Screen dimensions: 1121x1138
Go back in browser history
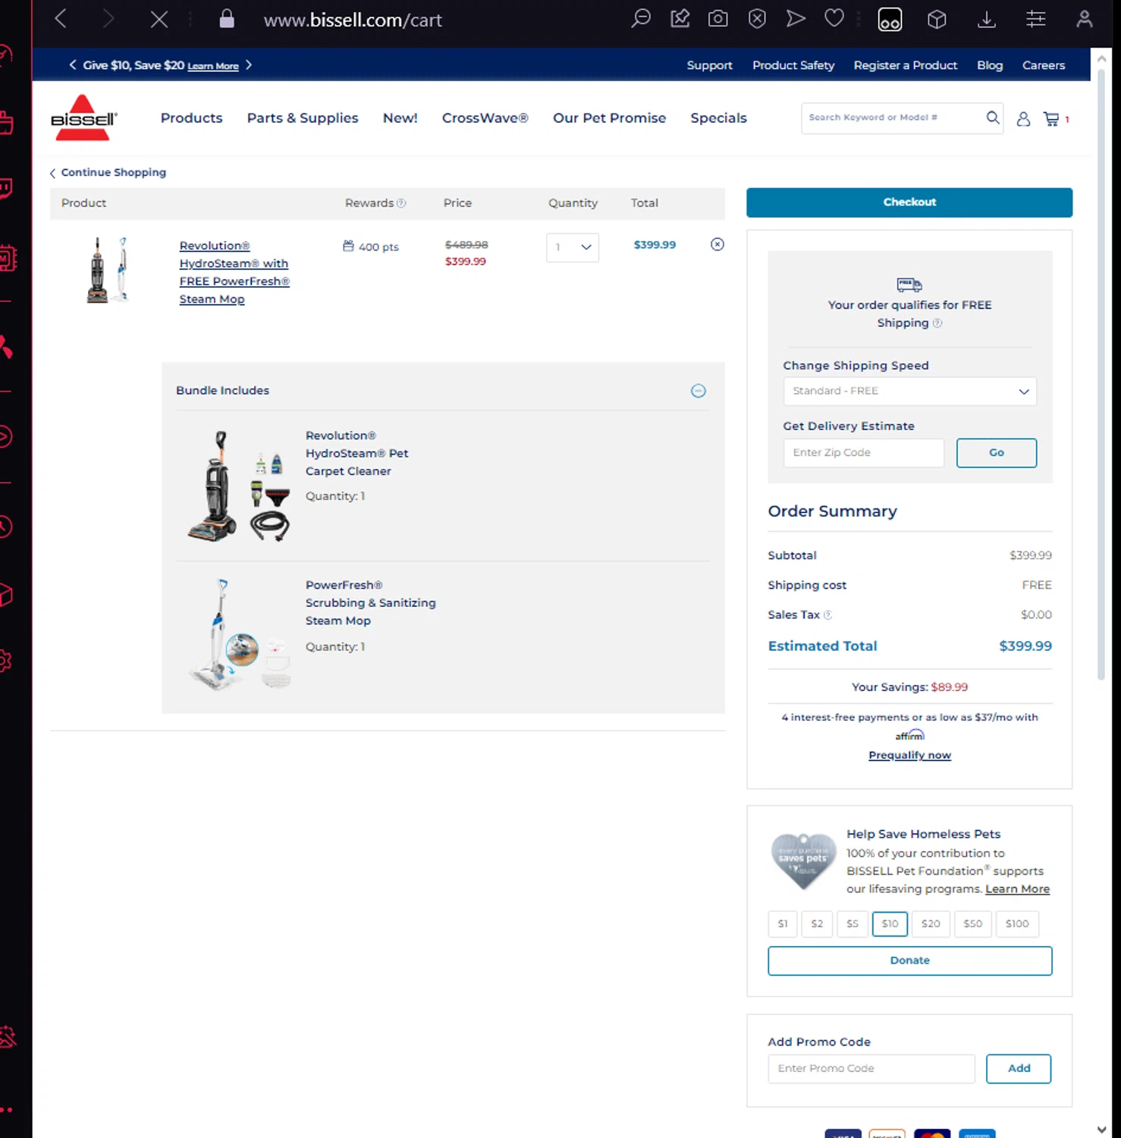pos(61,19)
